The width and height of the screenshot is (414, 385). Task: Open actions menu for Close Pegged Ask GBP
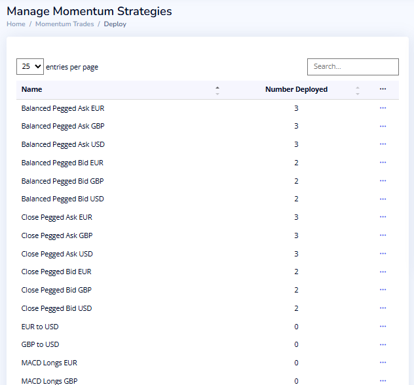[x=383, y=235]
